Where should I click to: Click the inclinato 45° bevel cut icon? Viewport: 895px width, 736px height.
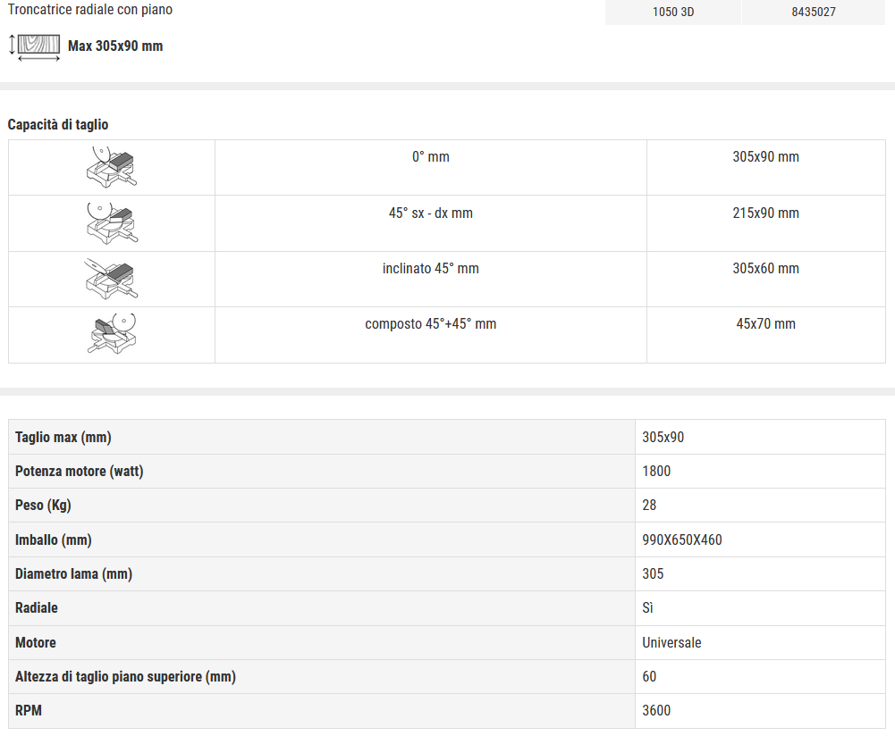tap(112, 279)
